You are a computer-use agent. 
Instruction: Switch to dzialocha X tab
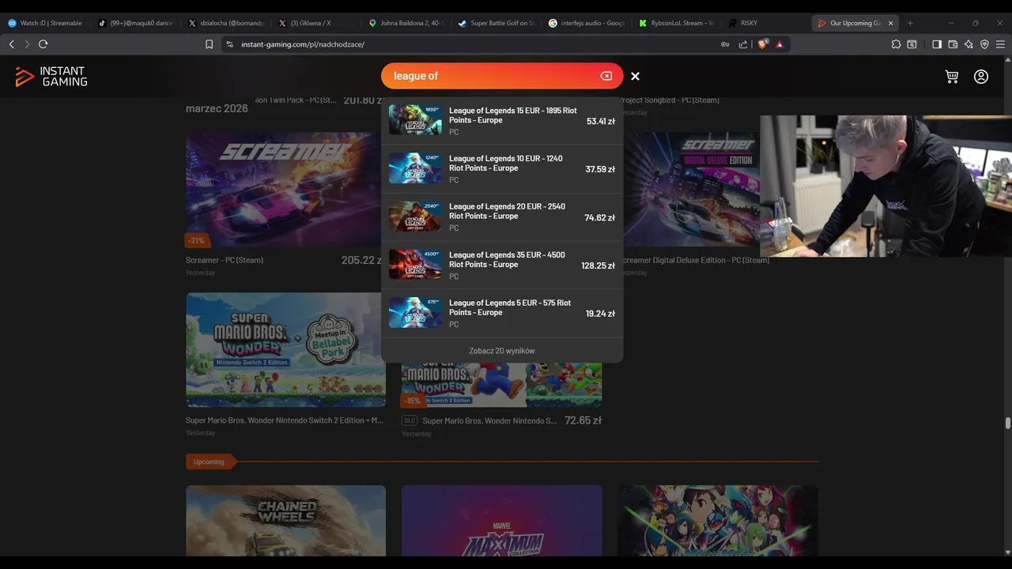(x=227, y=23)
